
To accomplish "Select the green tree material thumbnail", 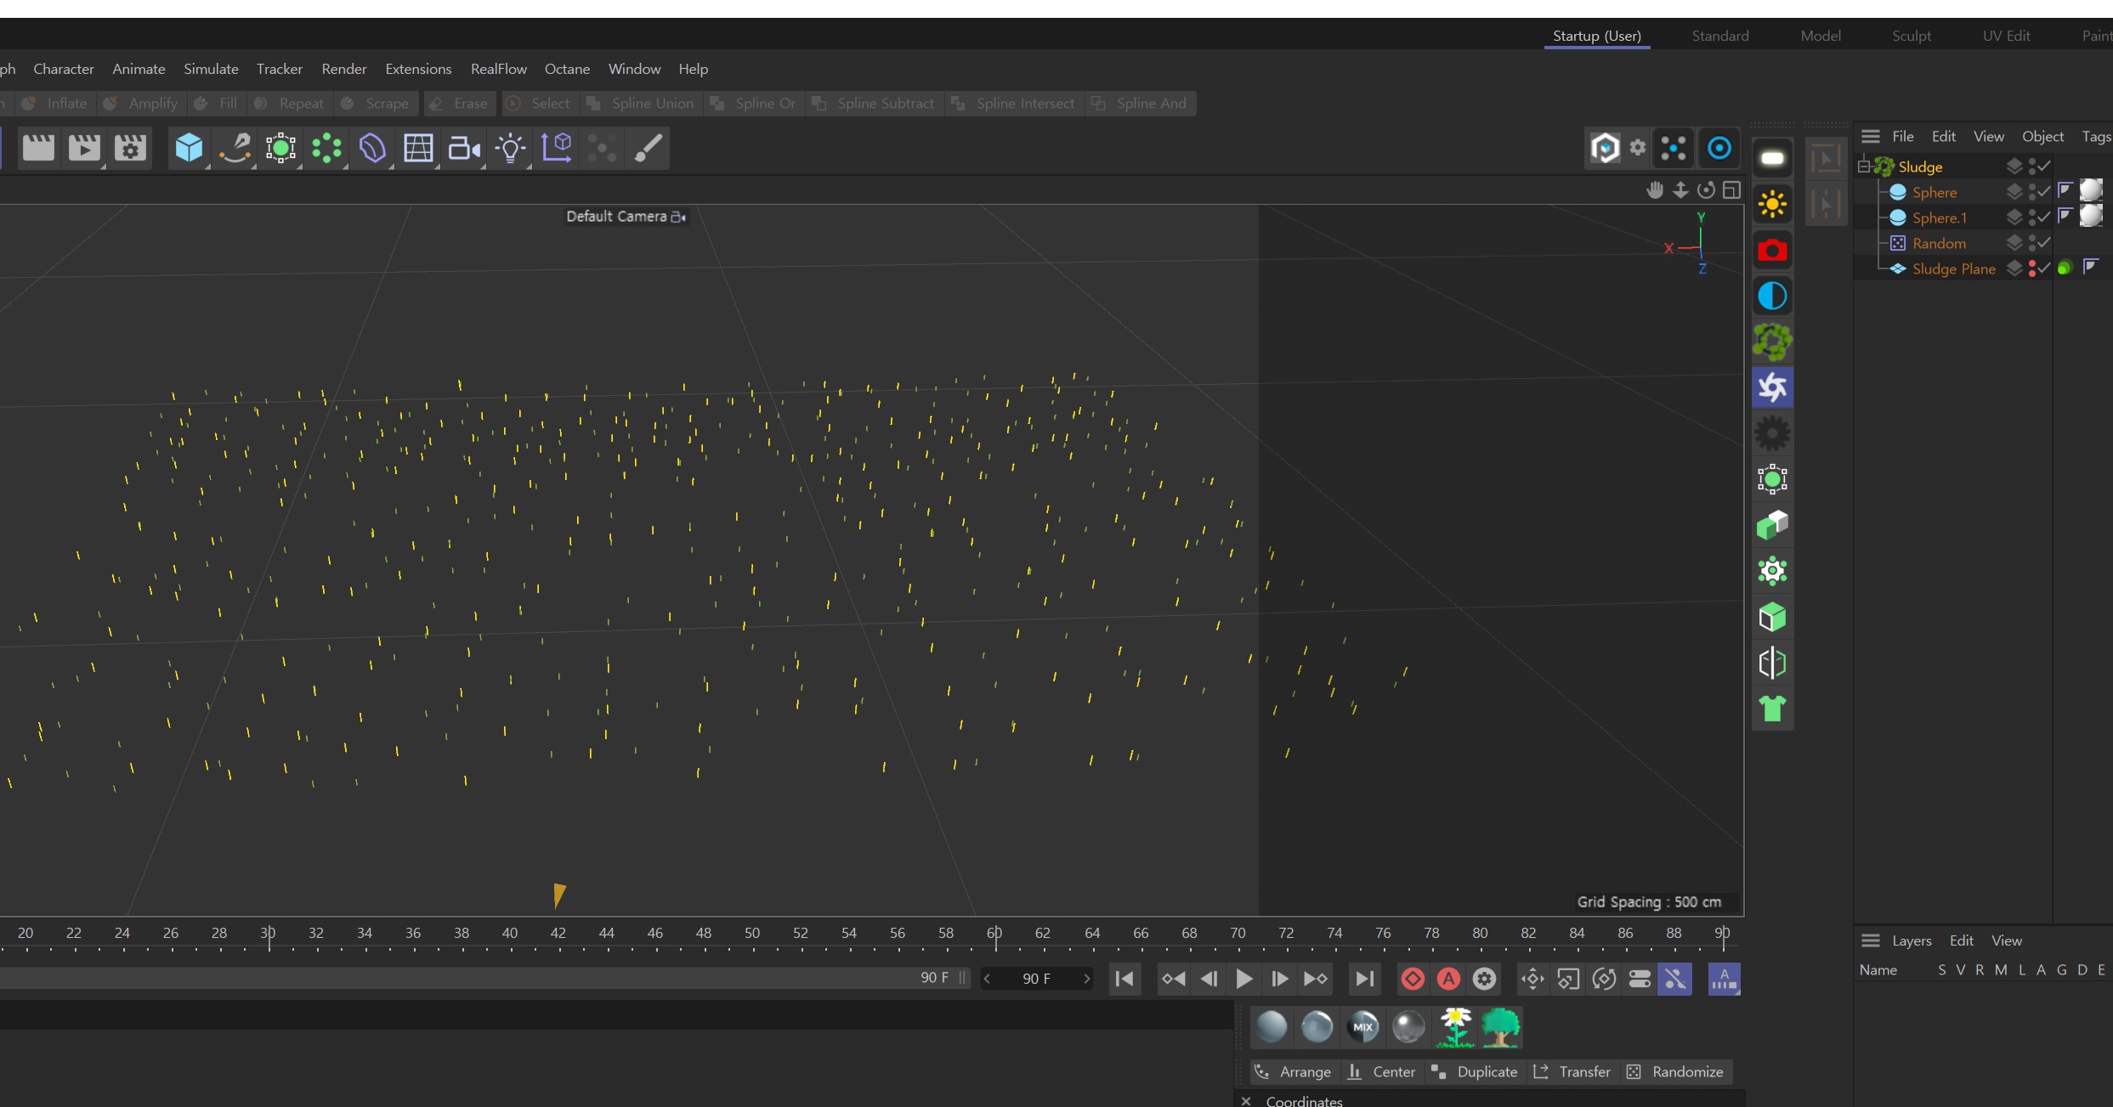I will (1500, 1026).
